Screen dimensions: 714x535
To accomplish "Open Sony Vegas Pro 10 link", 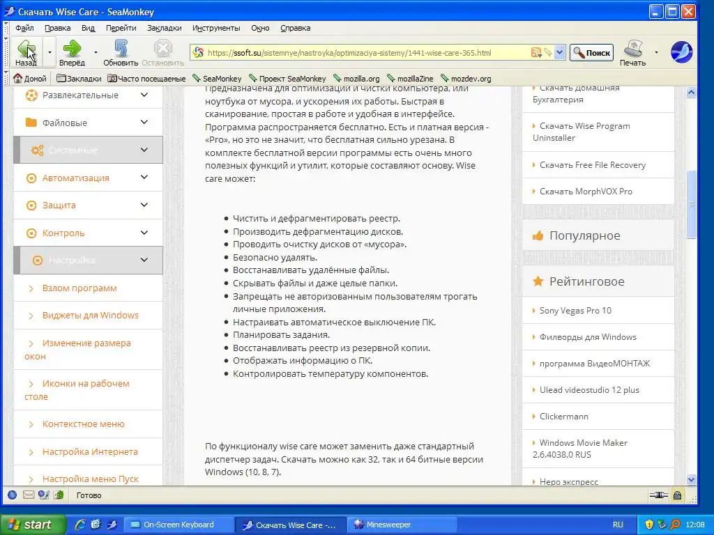I will tap(575, 311).
